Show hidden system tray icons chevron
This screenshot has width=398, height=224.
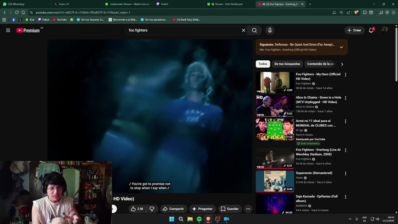(x=350, y=219)
